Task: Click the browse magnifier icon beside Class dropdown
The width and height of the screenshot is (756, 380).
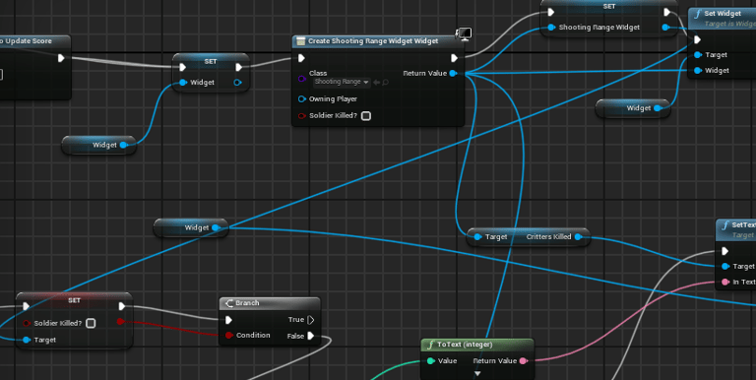Action: coord(385,83)
